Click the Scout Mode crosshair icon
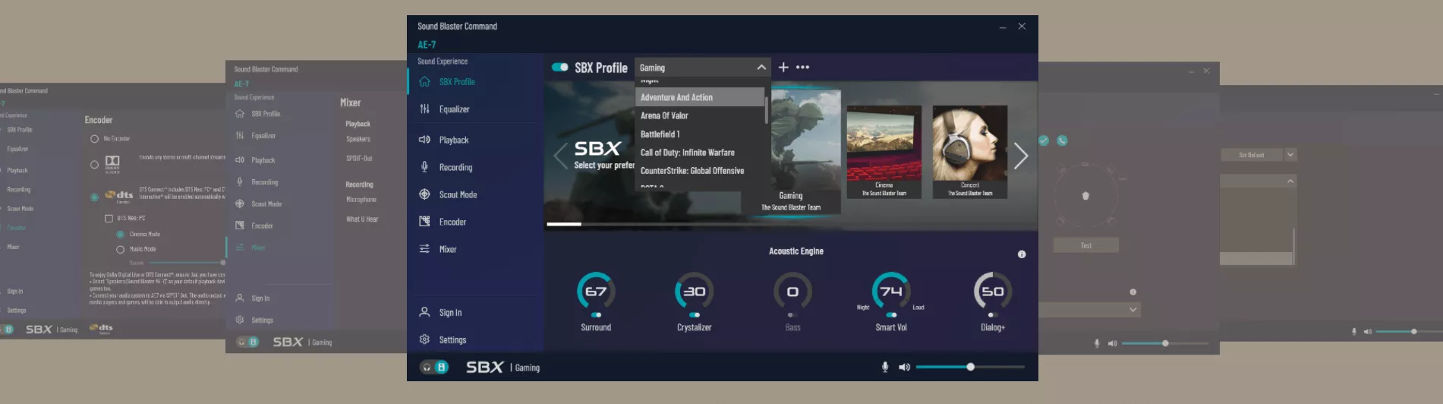Screen dimensions: 1443x404 (x=424, y=194)
